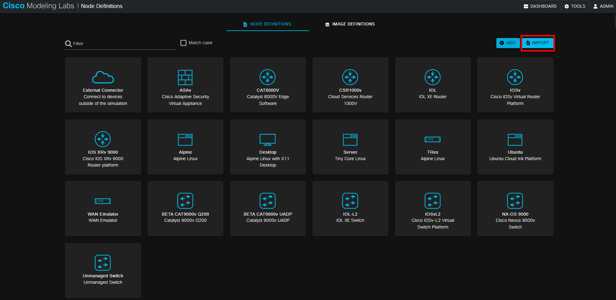Select the 'Catalyst 9000v UADP' description text
Image resolution: width=616 pixels, height=300 pixels.
[x=268, y=220]
